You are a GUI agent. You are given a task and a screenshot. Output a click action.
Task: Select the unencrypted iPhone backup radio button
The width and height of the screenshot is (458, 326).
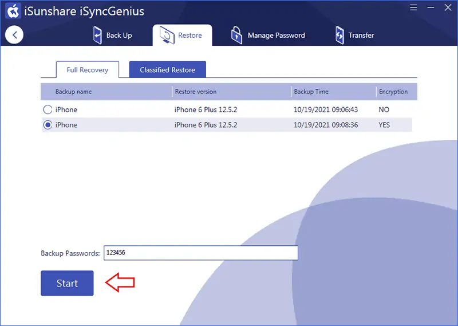(x=48, y=109)
